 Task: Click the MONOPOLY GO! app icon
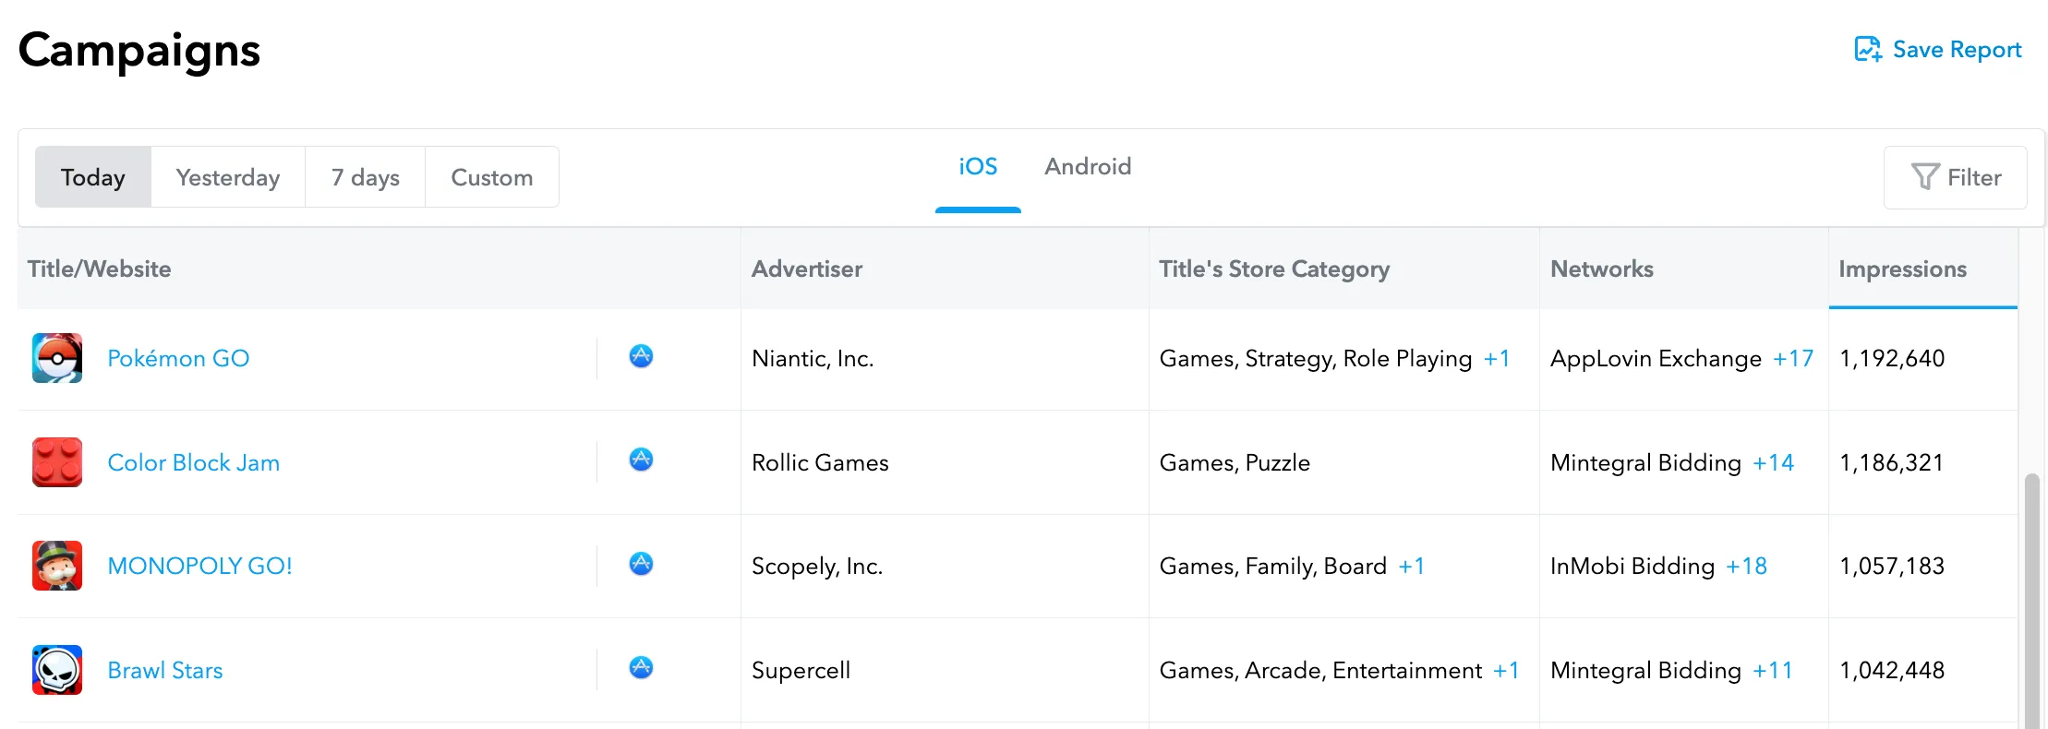57,566
